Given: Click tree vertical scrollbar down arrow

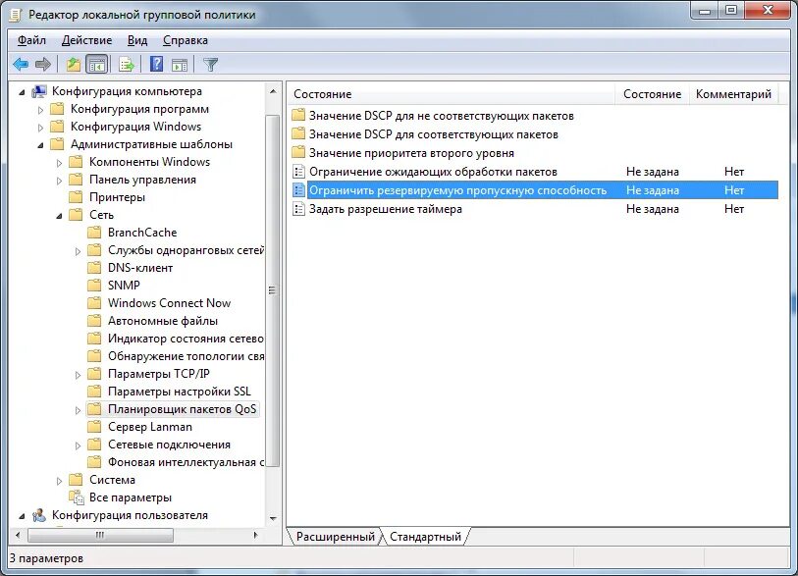Looking at the screenshot, I should coord(273,518).
